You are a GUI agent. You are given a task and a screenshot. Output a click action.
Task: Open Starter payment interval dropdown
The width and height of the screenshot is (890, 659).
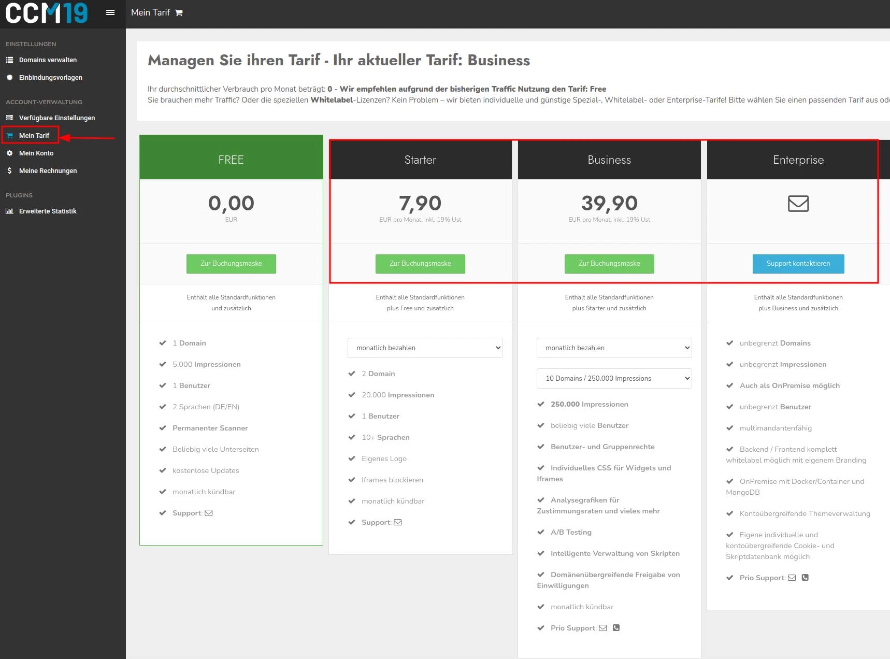(425, 348)
